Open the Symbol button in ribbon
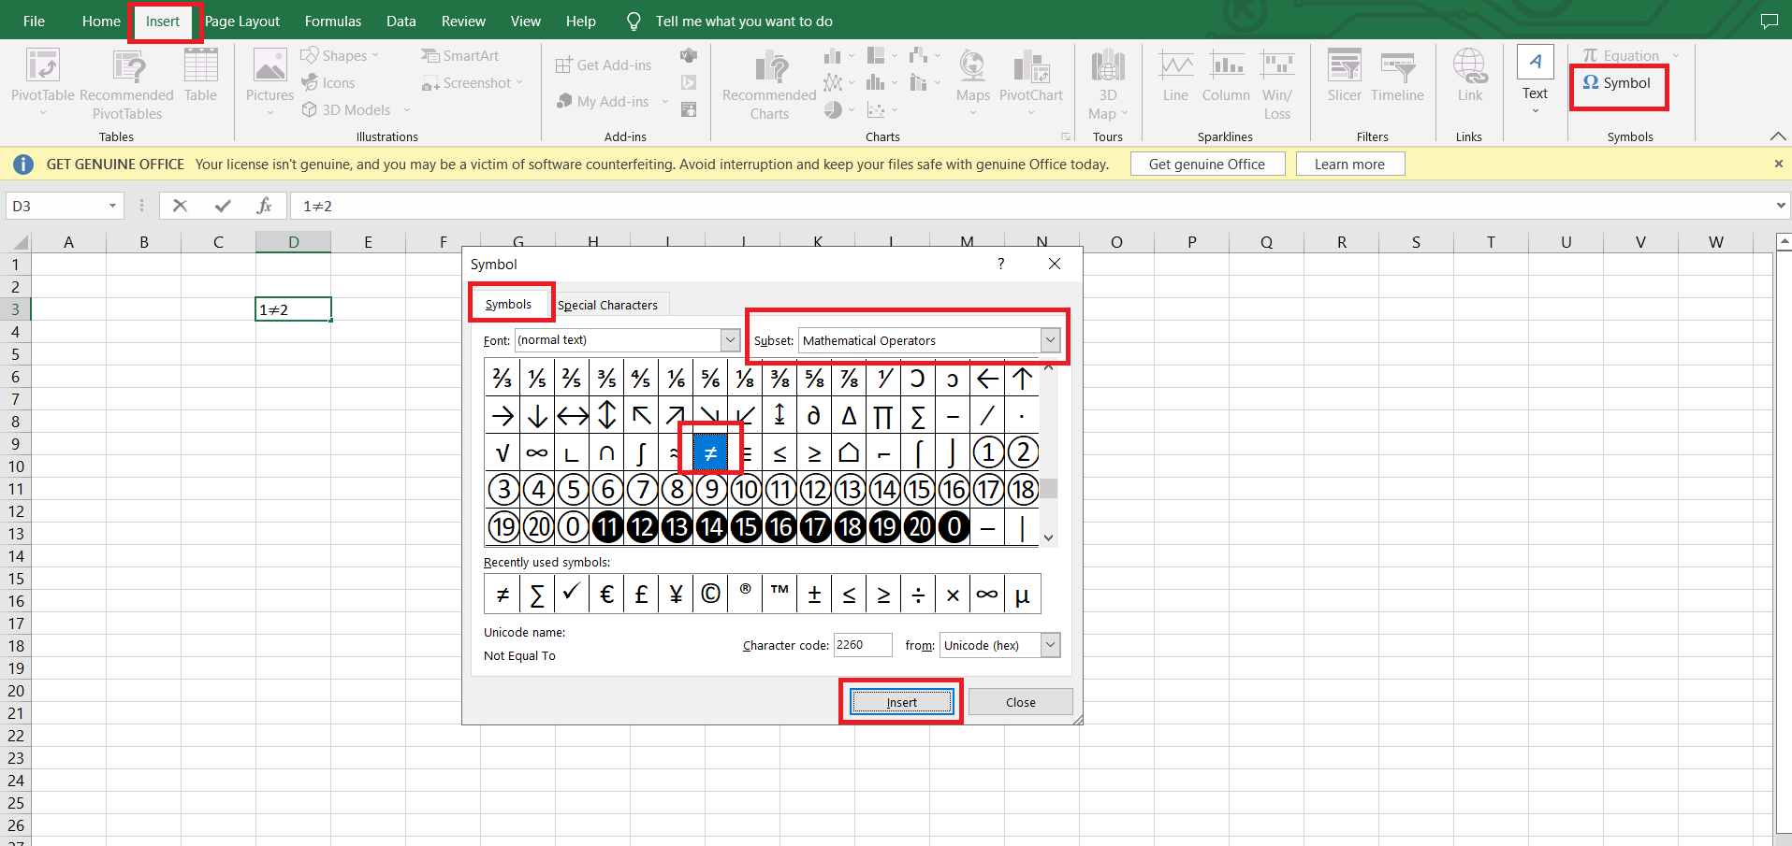This screenshot has width=1792, height=846. 1617,83
